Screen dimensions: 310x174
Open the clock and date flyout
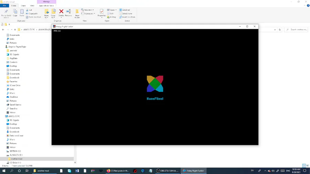[296, 171]
